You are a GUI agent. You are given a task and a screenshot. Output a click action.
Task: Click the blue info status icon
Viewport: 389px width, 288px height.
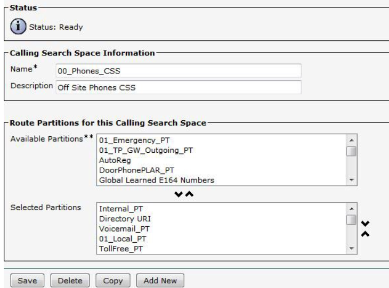(x=18, y=26)
